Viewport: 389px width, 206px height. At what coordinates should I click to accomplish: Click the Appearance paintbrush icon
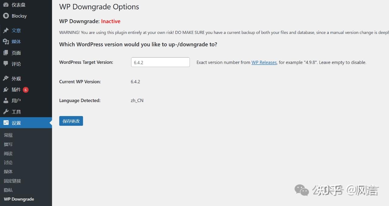(x=6, y=78)
